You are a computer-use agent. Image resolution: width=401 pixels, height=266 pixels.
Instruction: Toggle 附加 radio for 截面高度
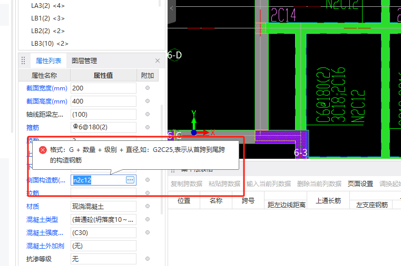[x=148, y=101]
